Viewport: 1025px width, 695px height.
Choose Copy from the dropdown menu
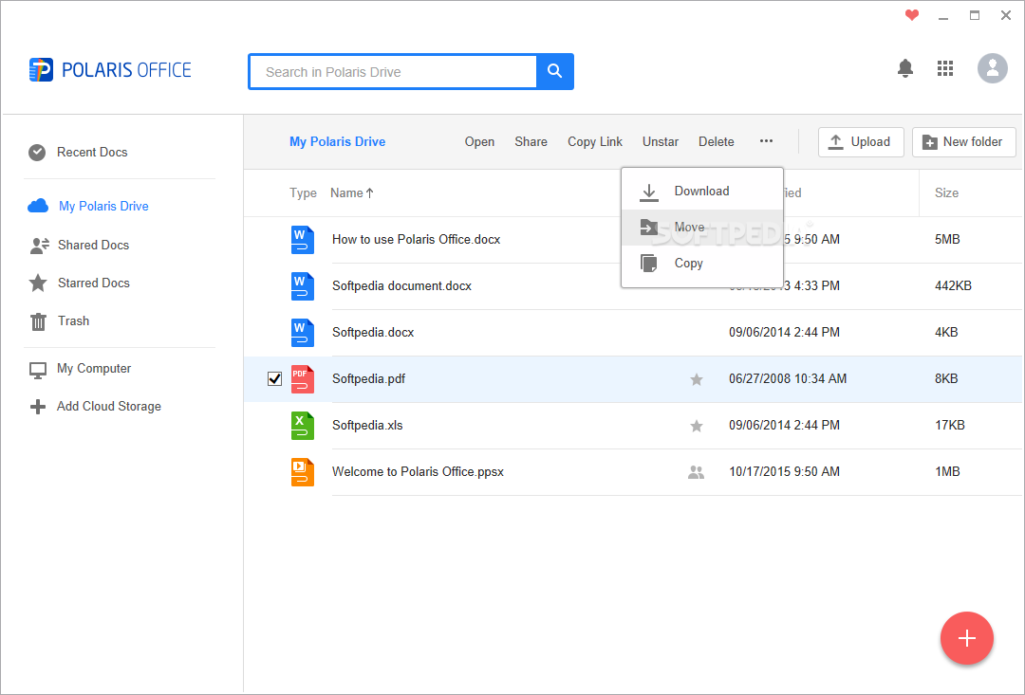(x=702, y=264)
